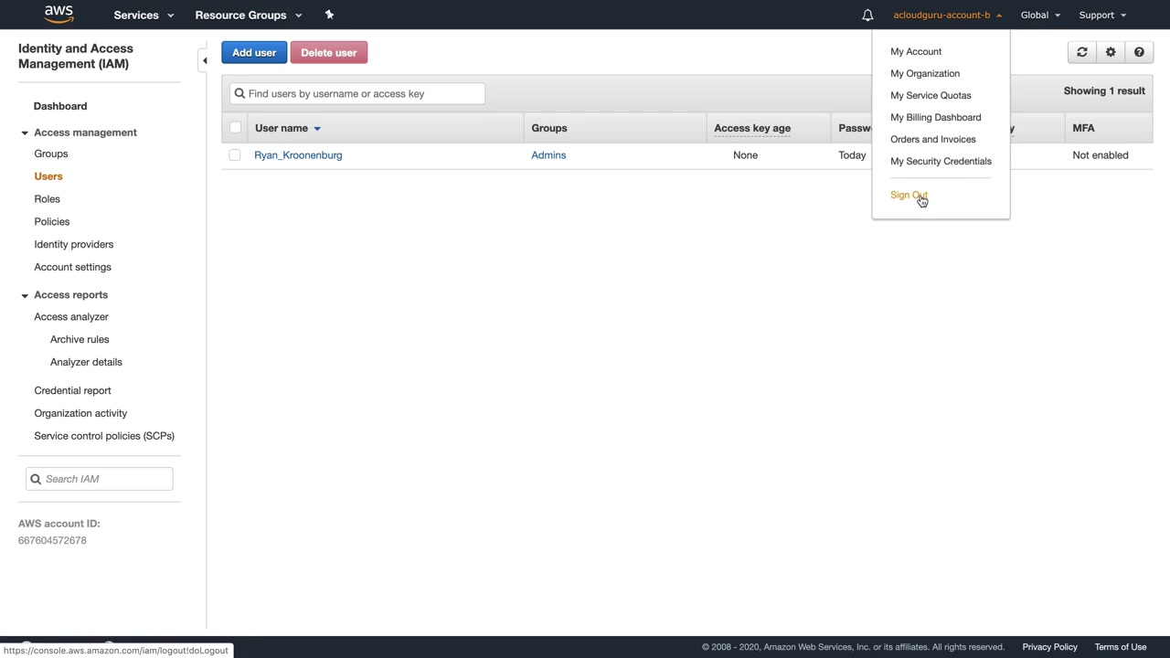Click the Delete user button

329,53
